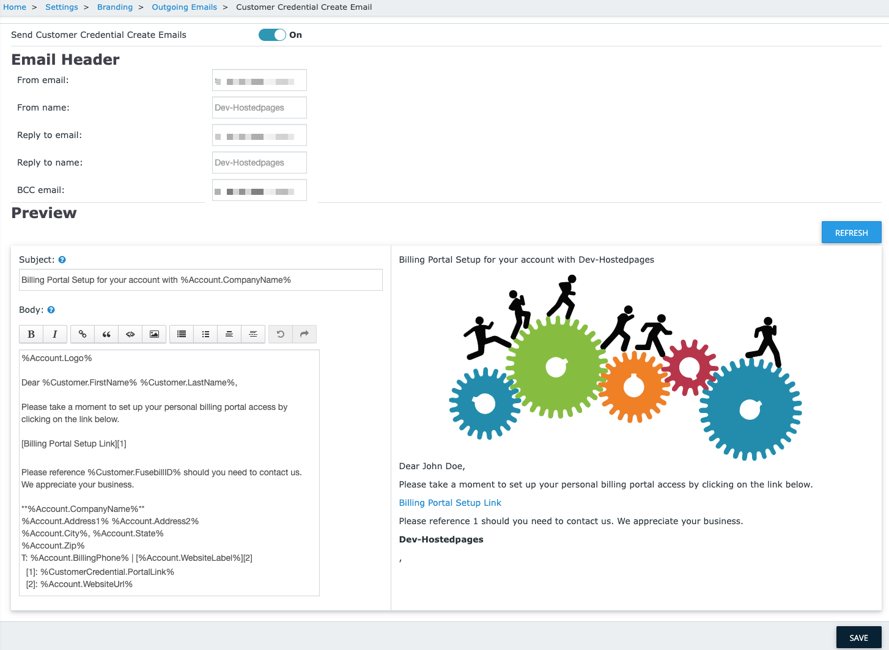Click '[2]: %Account.WebsiteUrl%' in body

(x=79, y=584)
